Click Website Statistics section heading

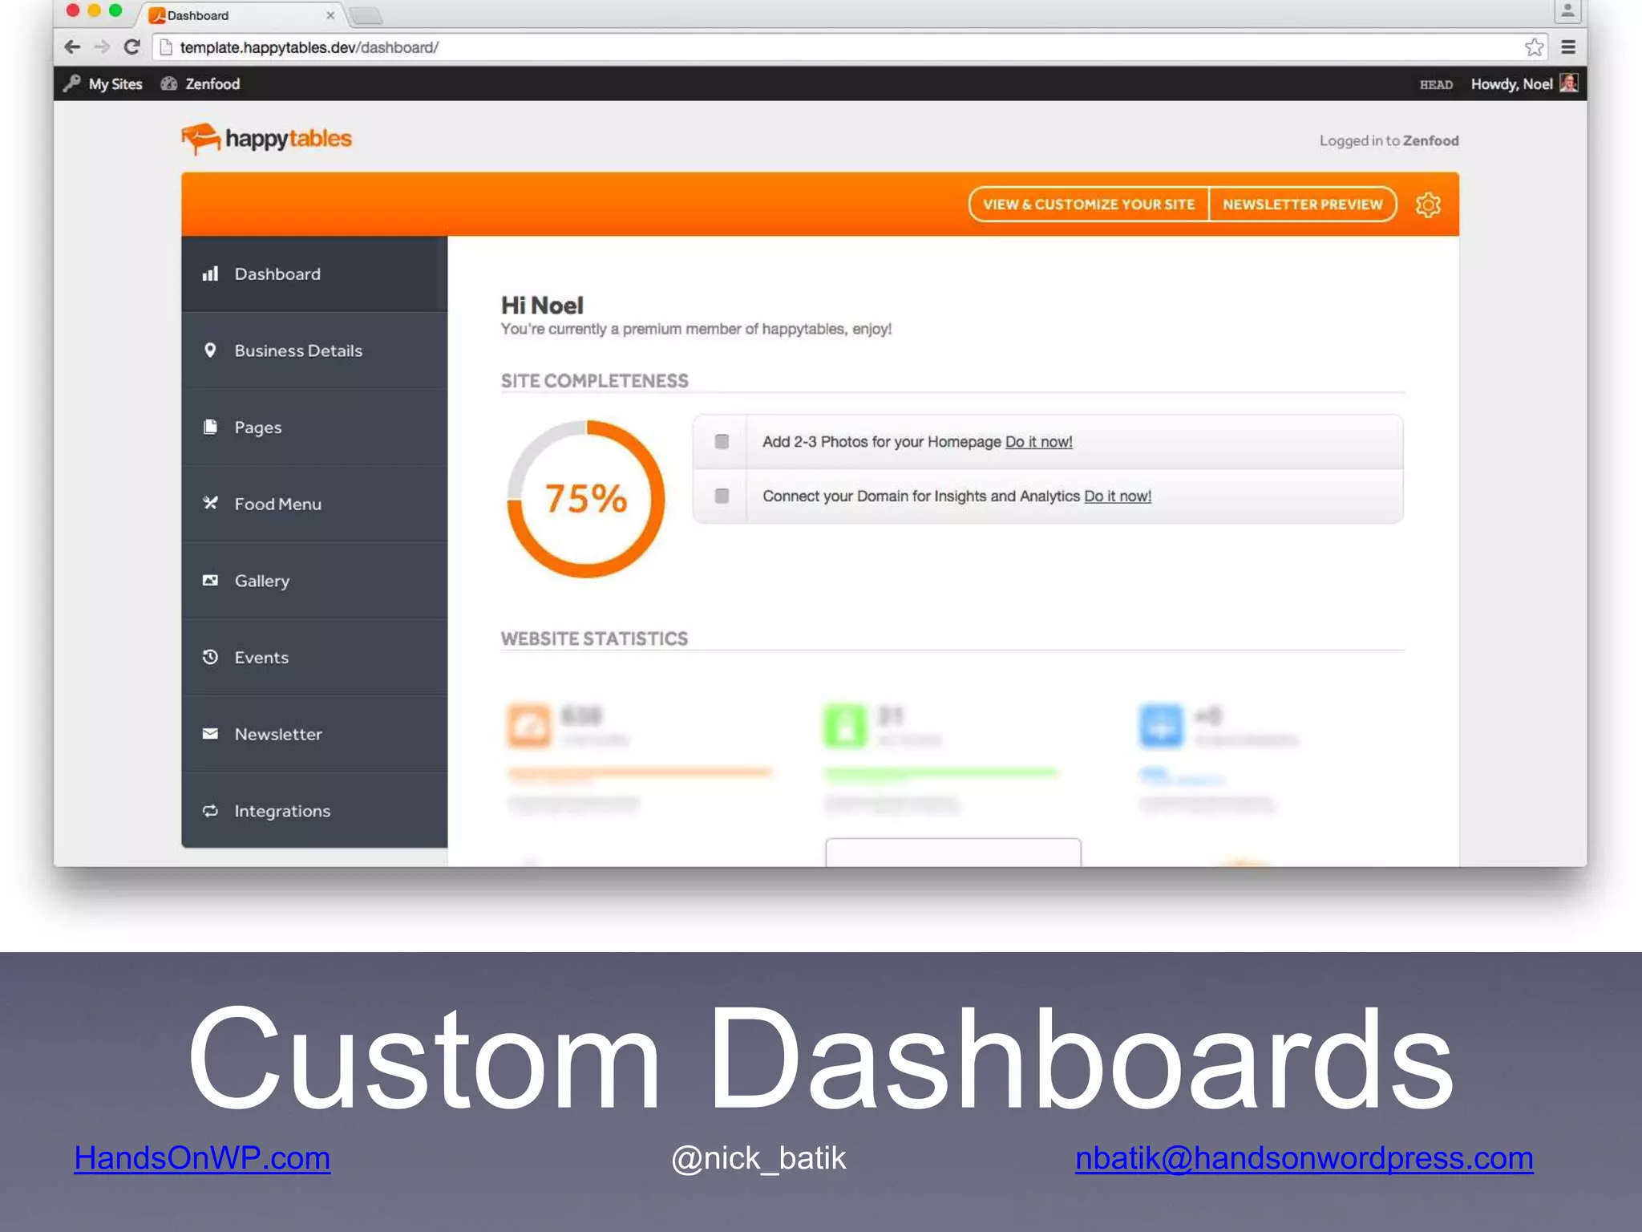pos(594,638)
